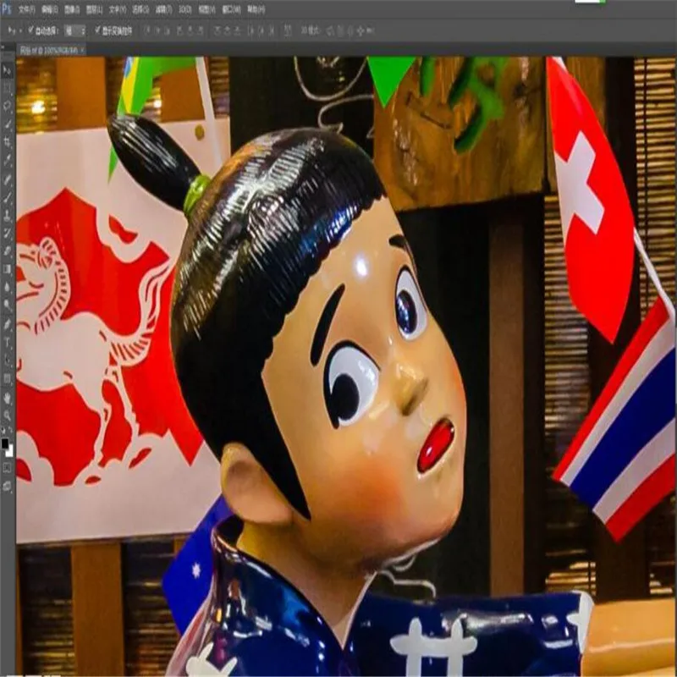Select the Rectangular Marquee tool
677x677 pixels.
tap(8, 88)
